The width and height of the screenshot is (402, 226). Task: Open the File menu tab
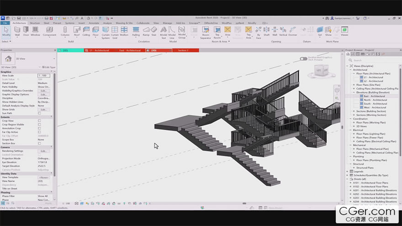click(5, 23)
